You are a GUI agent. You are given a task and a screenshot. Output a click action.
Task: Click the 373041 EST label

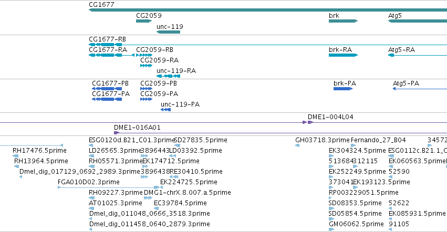[x=341, y=182]
